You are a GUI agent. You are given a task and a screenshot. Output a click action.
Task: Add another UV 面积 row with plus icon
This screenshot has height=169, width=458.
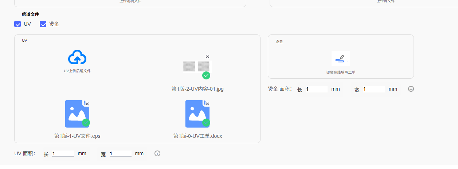pyautogui.click(x=157, y=153)
